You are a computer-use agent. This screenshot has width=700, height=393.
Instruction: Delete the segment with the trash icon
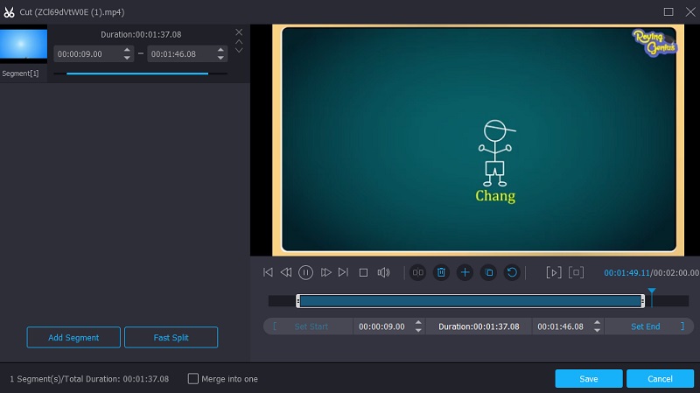click(x=442, y=273)
